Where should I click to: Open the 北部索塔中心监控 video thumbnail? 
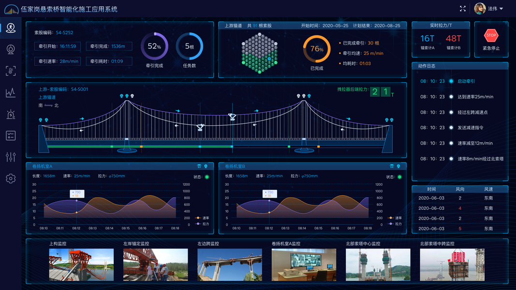pyautogui.click(x=378, y=265)
